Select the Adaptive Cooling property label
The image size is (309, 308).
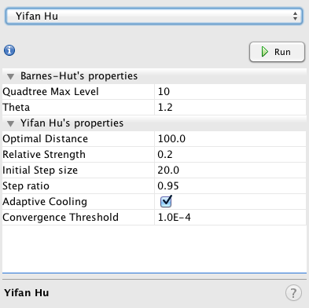pyautogui.click(x=45, y=202)
